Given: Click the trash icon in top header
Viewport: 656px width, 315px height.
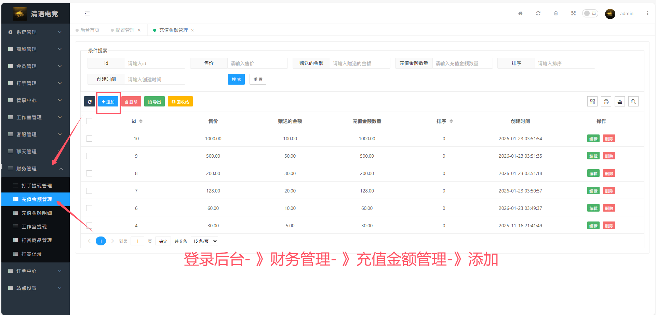Looking at the screenshot, I should click(556, 13).
